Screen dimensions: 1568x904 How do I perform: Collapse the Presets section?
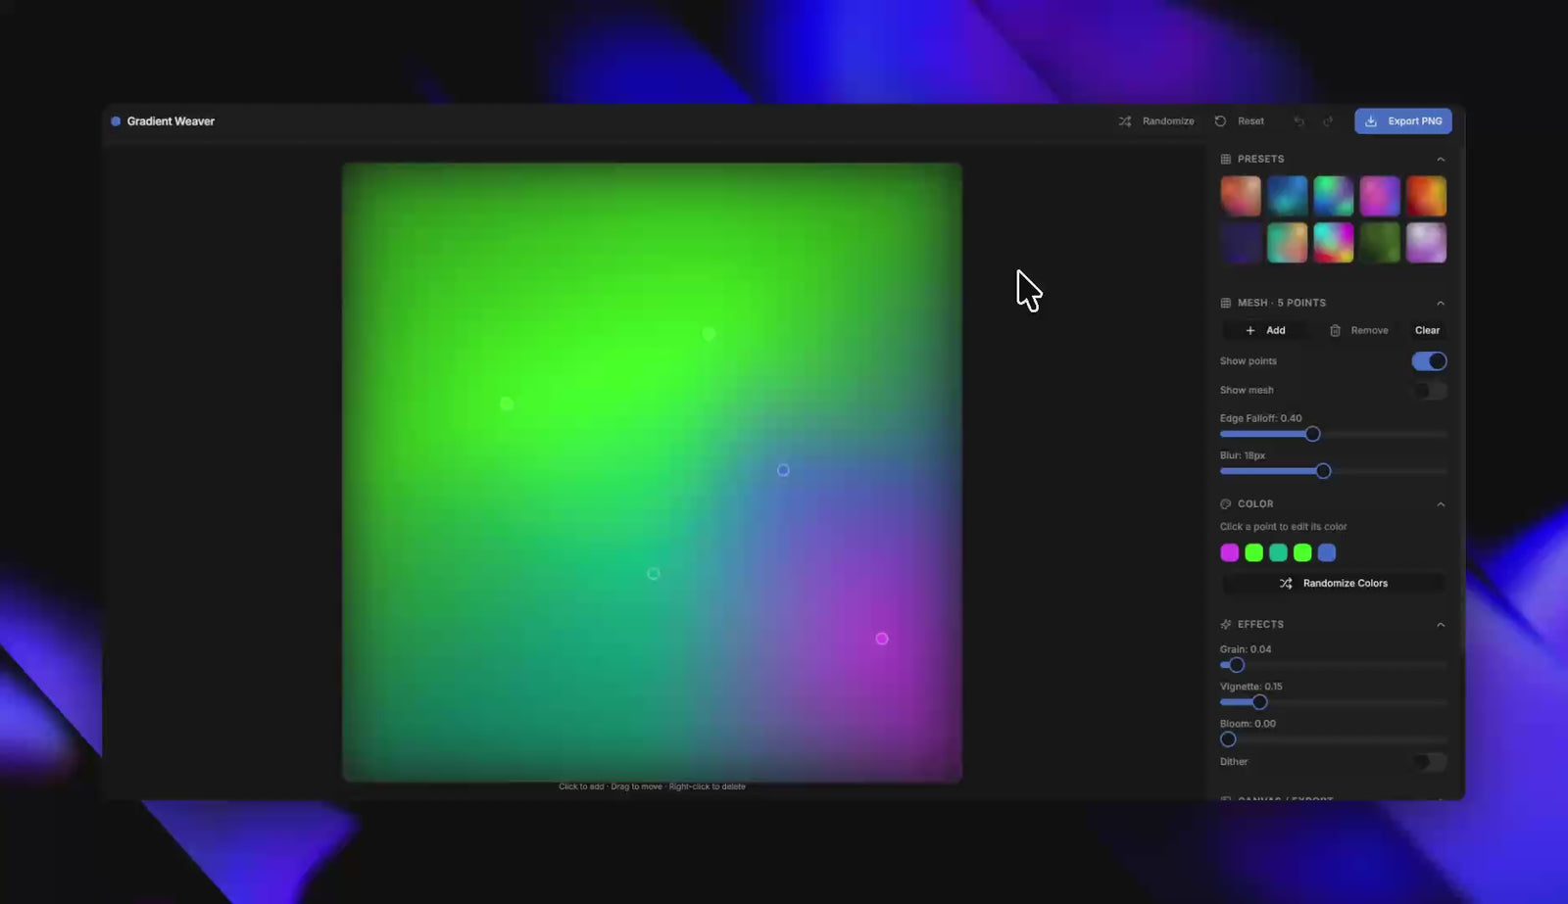pos(1441,160)
